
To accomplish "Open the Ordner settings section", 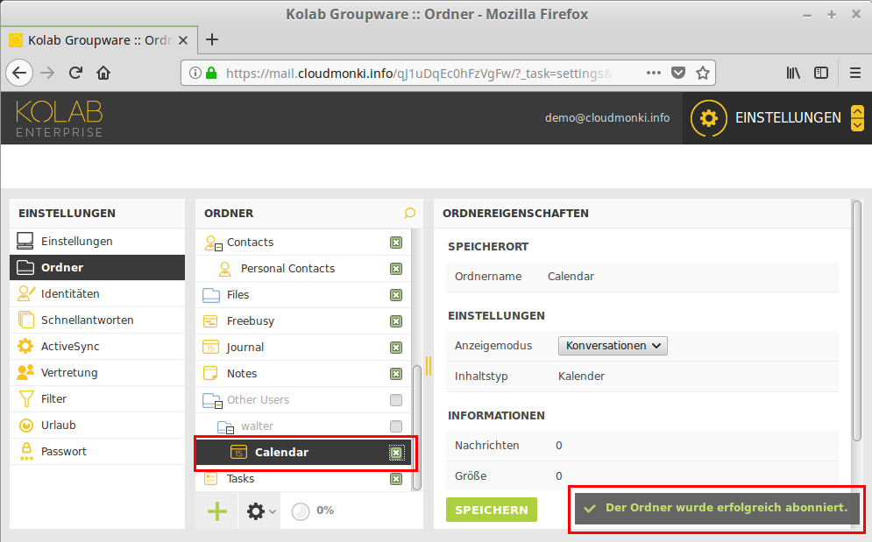I will [x=97, y=267].
